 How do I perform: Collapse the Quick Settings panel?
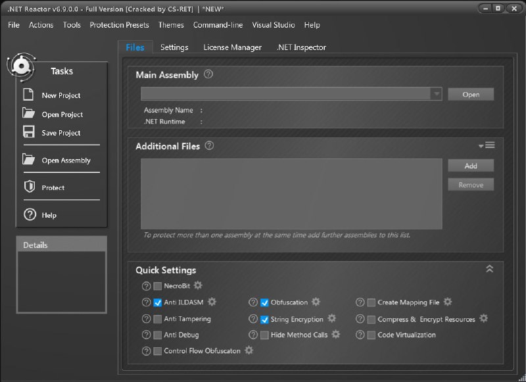coord(489,269)
